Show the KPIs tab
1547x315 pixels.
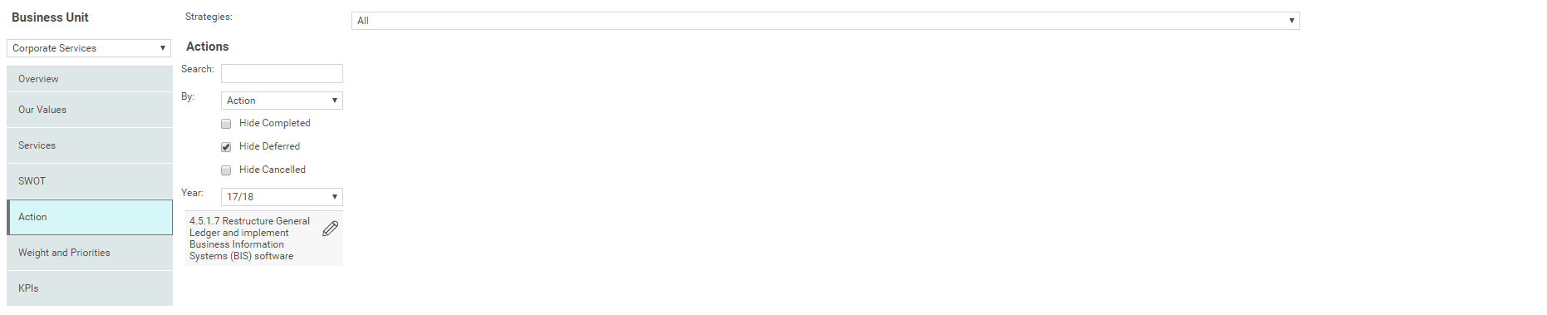click(x=90, y=288)
